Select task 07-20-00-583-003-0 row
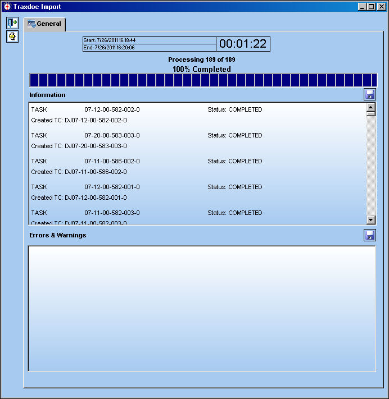This screenshot has height=399, width=389. [x=147, y=135]
